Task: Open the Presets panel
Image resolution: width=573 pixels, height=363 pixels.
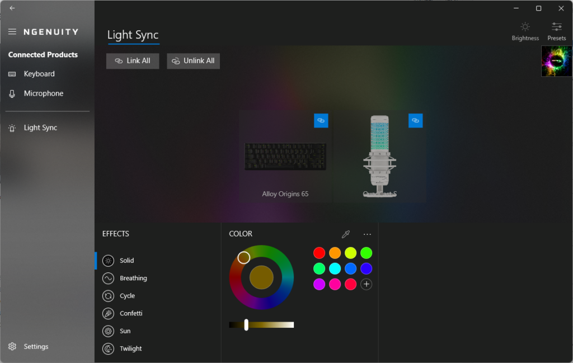Action: (557, 31)
